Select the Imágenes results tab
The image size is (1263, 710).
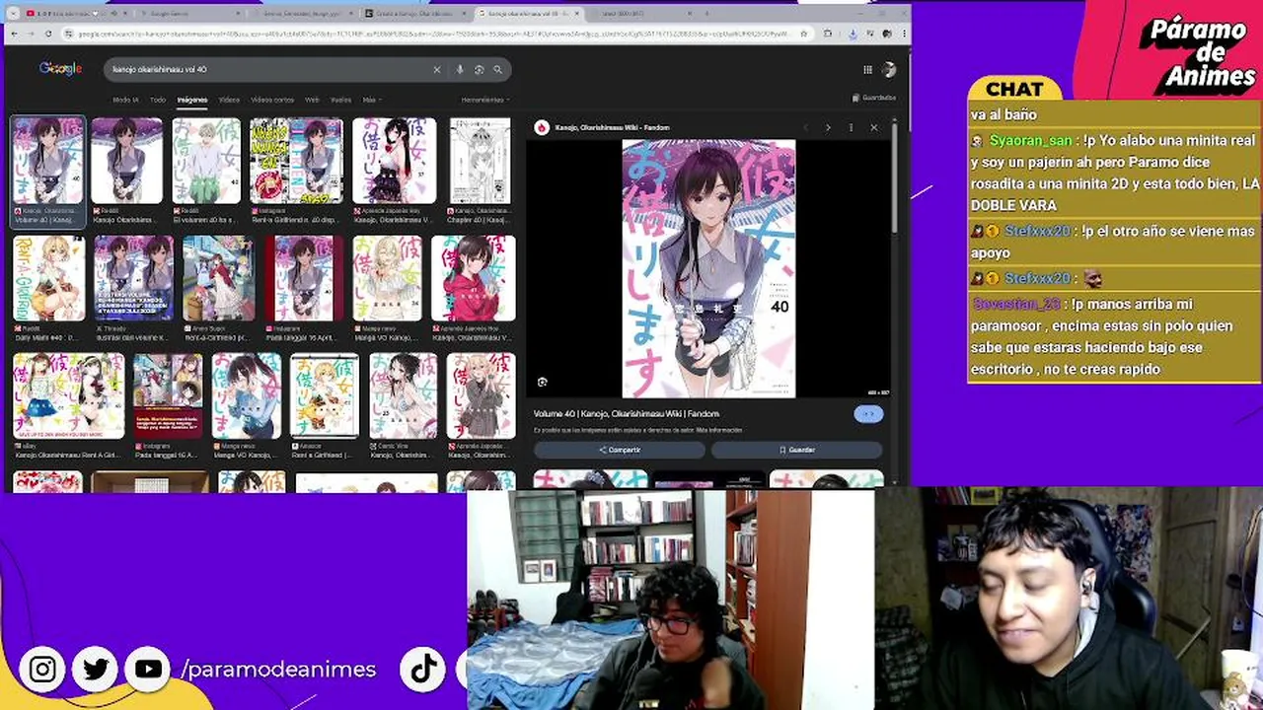[192, 100]
